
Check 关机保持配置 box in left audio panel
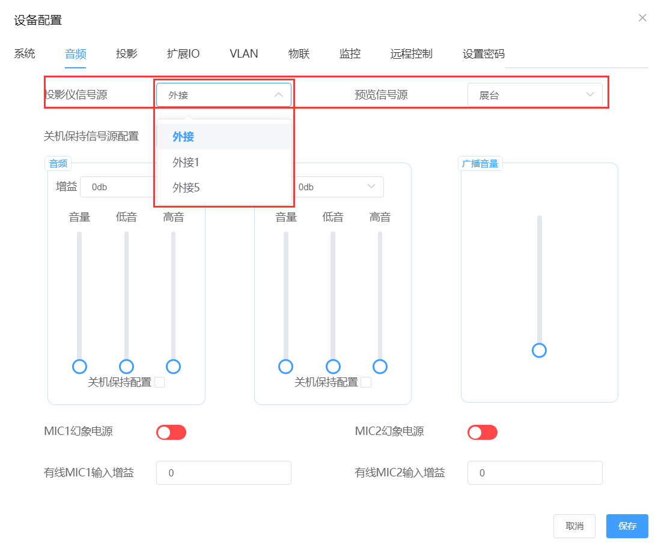tap(160, 382)
